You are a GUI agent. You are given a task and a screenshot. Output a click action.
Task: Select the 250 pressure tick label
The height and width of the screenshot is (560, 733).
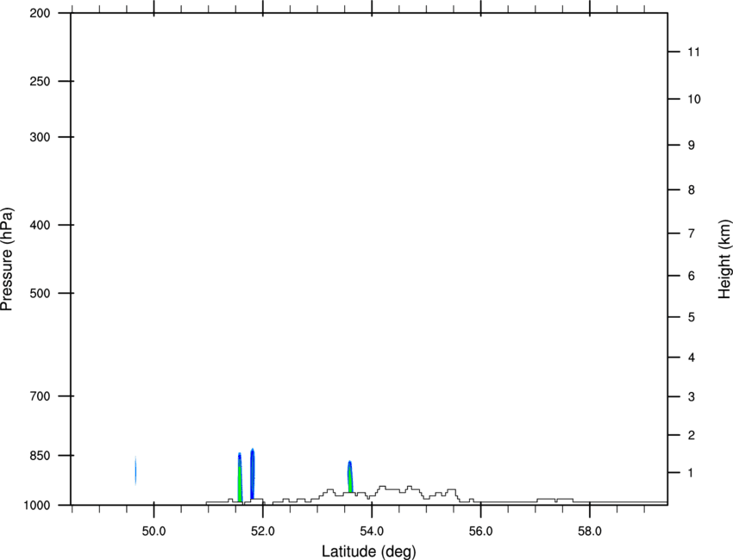click(40, 81)
